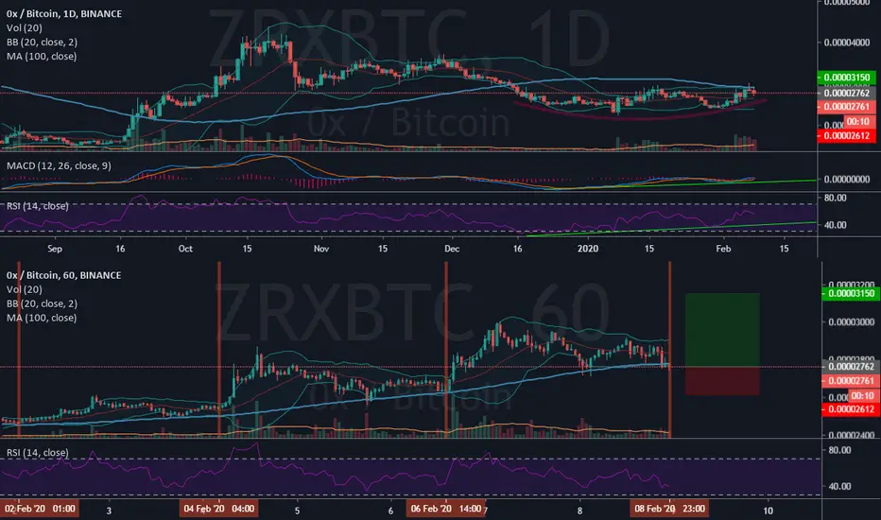Select Vol (20) indicator on the 1D chart
The image size is (881, 520).
pos(25,27)
